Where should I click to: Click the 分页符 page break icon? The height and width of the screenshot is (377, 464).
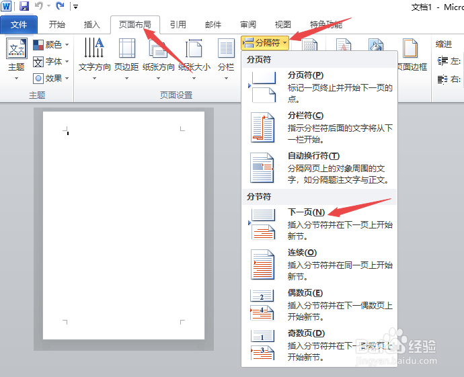click(262, 87)
